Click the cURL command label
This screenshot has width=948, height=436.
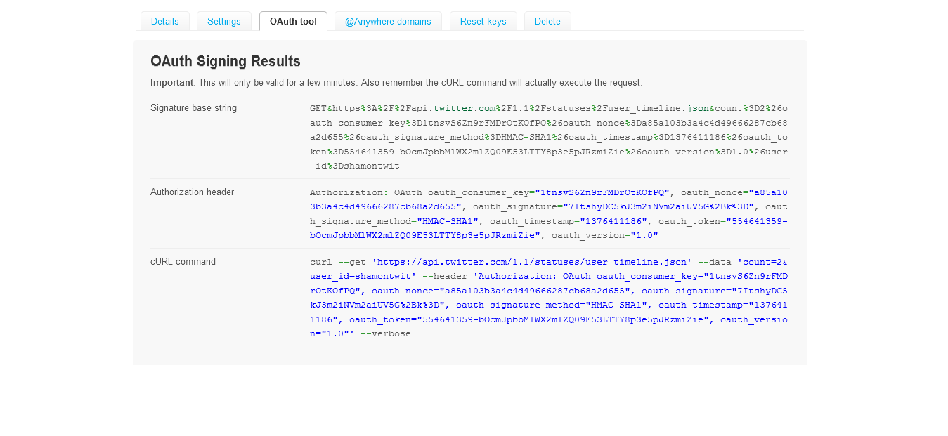(x=183, y=261)
